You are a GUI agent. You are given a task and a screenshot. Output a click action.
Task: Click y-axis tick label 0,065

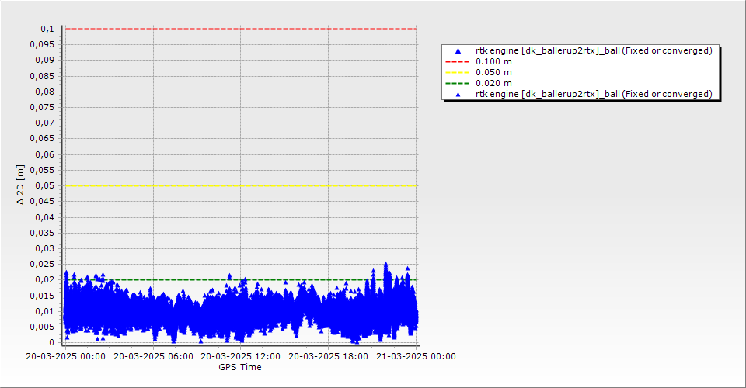pyautogui.click(x=42, y=139)
